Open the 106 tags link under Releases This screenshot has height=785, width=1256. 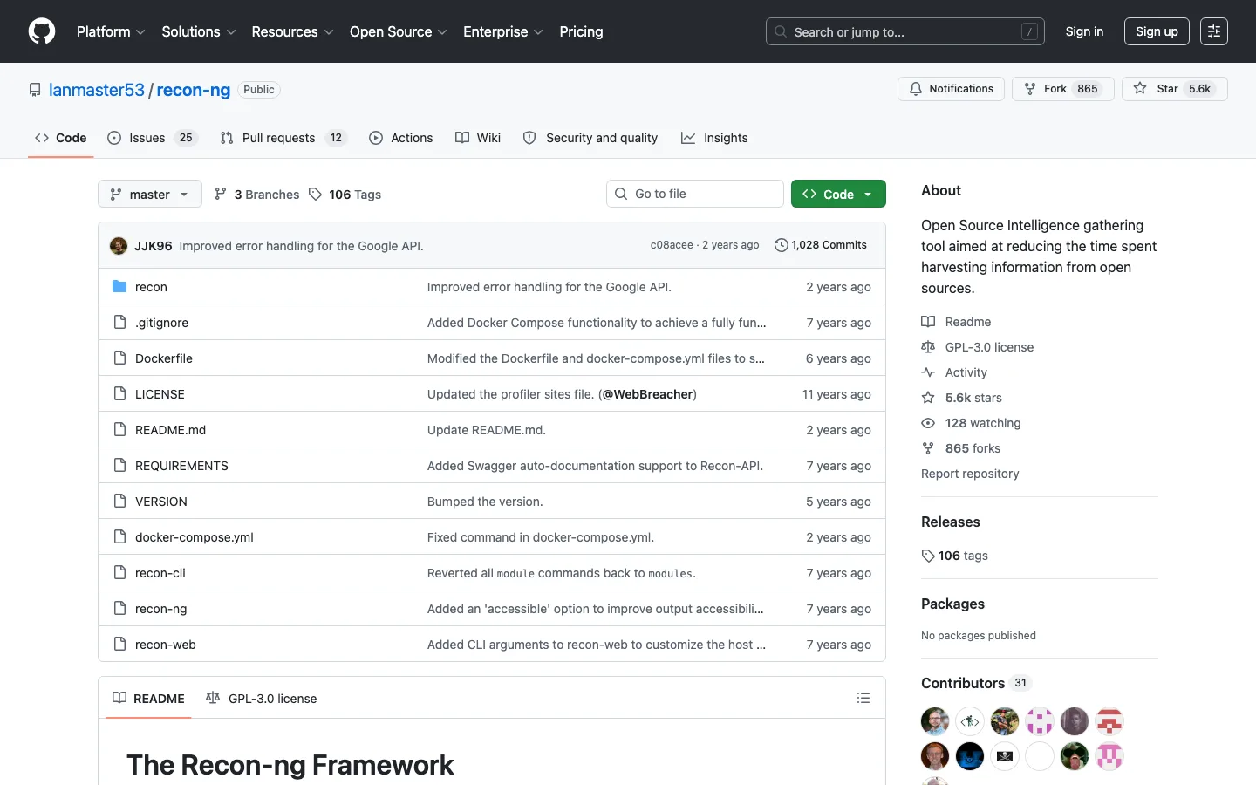tap(955, 556)
